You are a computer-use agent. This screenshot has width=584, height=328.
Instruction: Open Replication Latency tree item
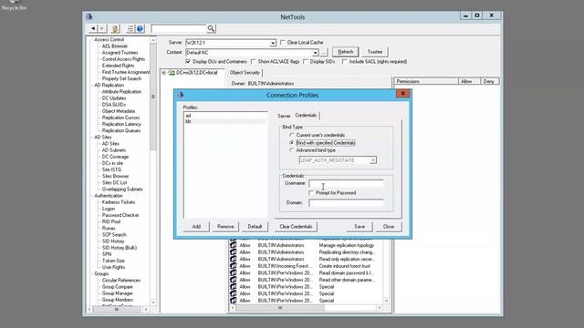[x=121, y=124]
